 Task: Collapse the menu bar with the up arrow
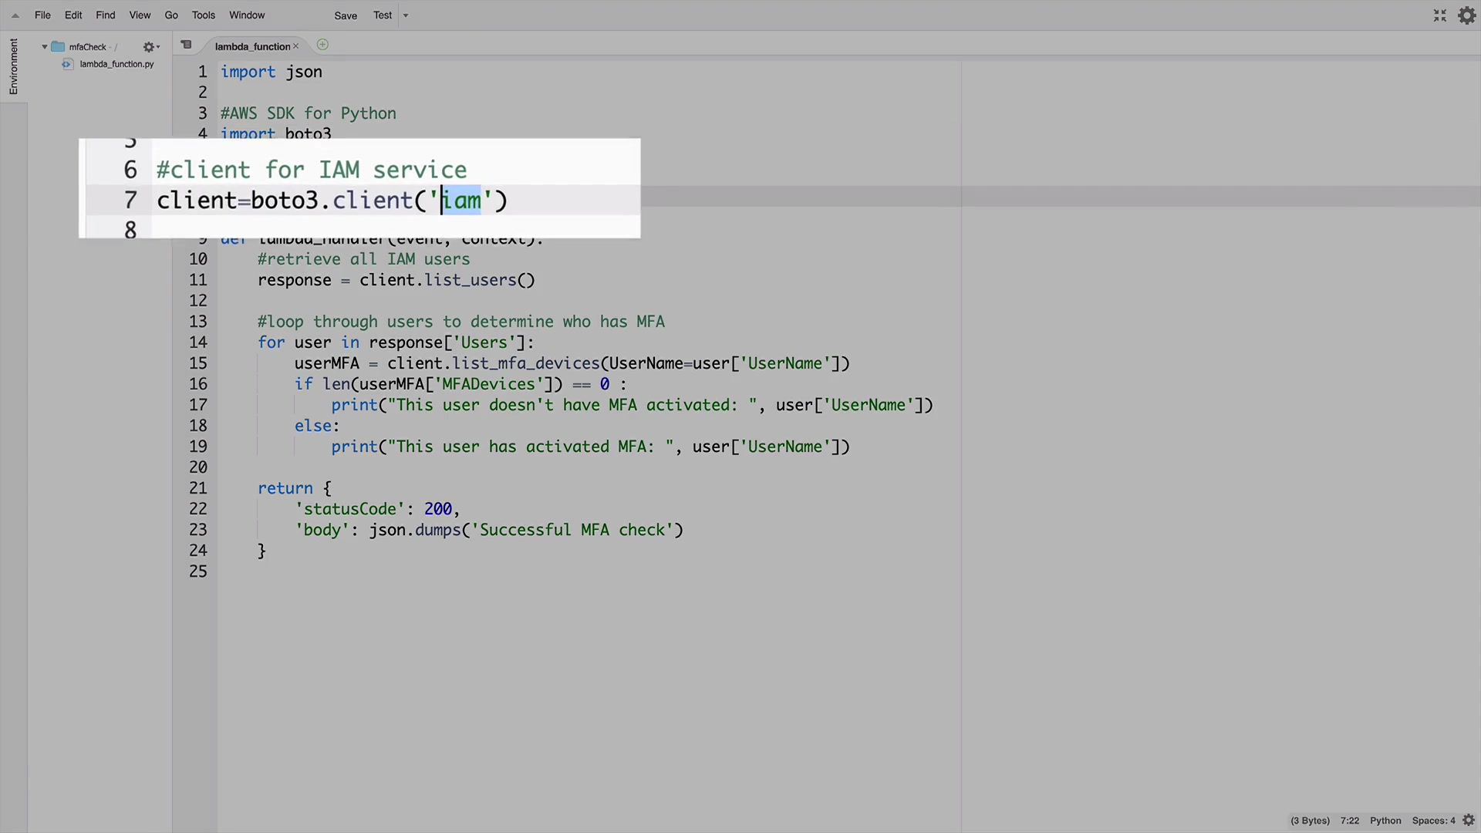pos(15,15)
